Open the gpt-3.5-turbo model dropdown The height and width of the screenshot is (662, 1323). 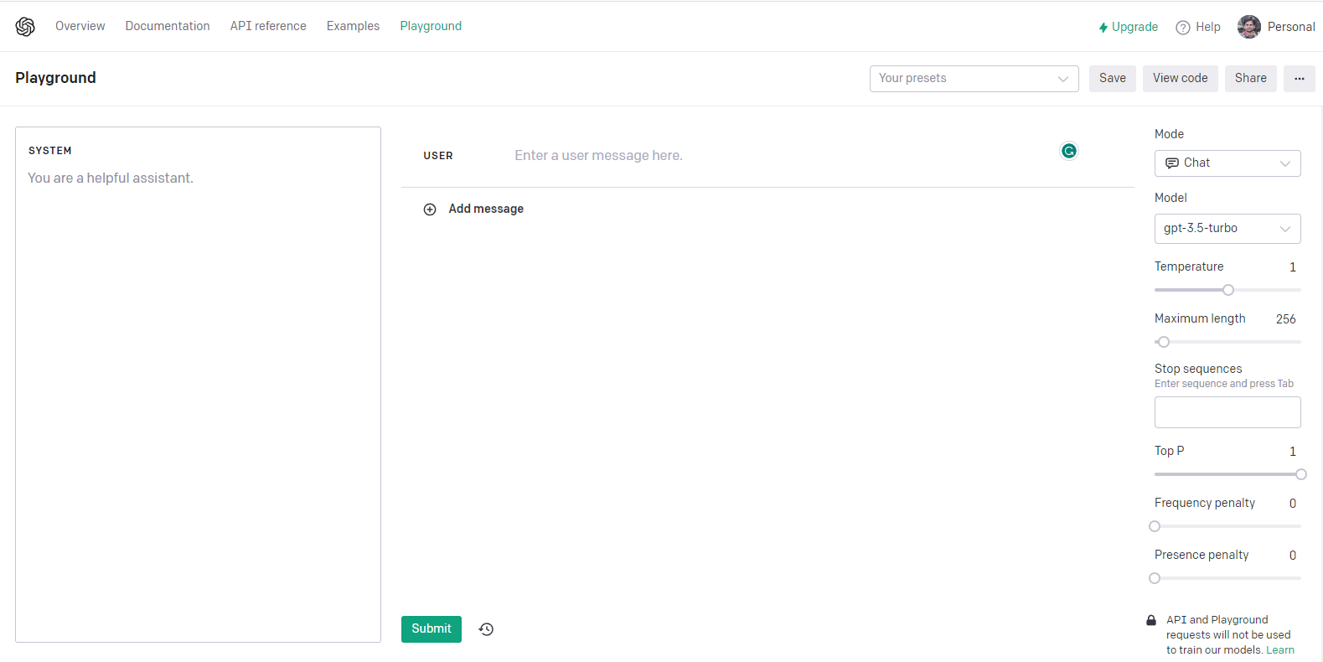(x=1227, y=229)
